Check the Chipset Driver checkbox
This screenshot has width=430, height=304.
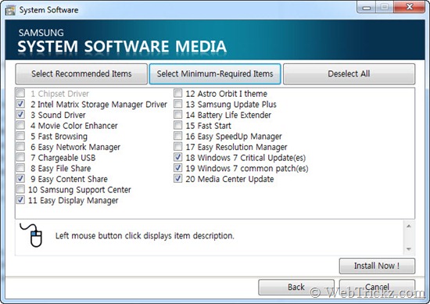20,93
